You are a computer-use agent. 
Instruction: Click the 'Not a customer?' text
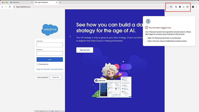click(x=43, y=77)
